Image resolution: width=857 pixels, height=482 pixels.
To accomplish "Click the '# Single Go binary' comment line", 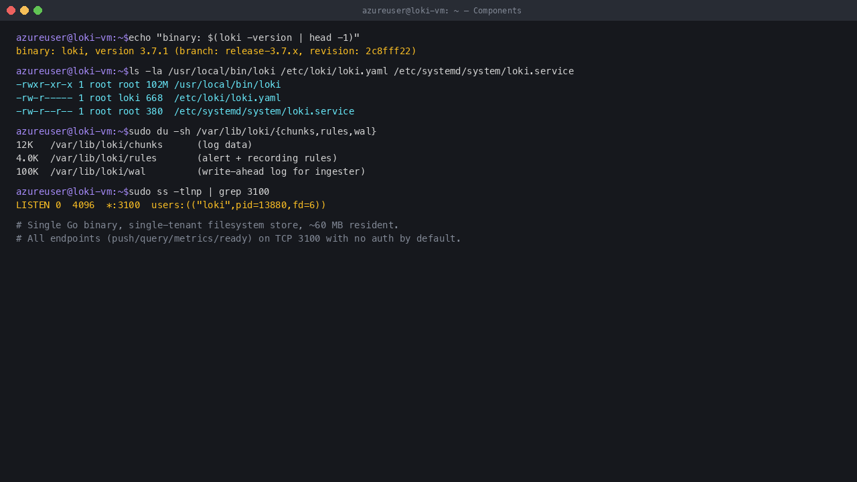I will (x=208, y=225).
